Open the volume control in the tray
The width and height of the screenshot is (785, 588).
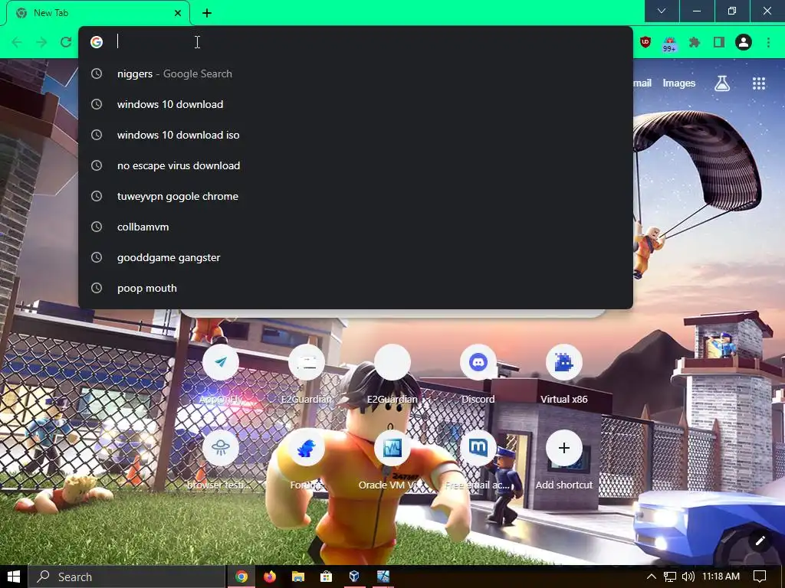688,577
